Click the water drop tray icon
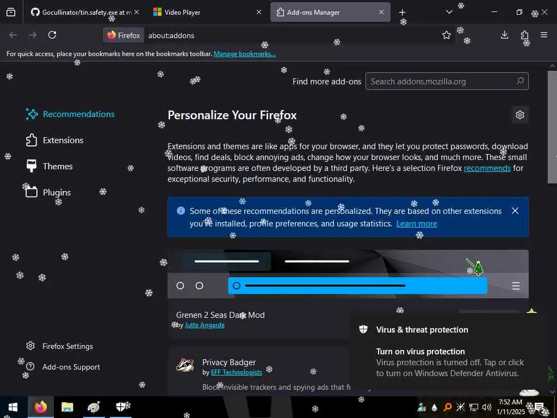The width and height of the screenshot is (557, 418). pyautogui.click(x=435, y=407)
